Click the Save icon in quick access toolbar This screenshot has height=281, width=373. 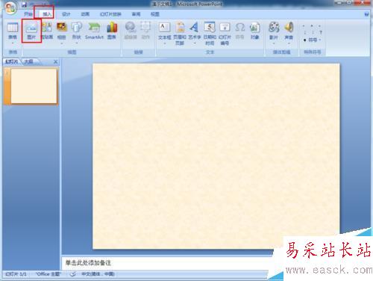click(x=24, y=4)
